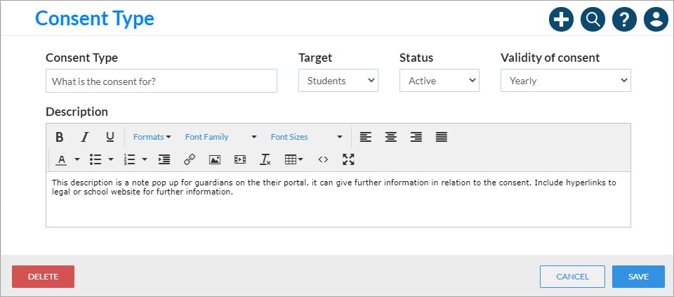The height and width of the screenshot is (297, 674).
Task: Center align the description text
Action: [391, 137]
